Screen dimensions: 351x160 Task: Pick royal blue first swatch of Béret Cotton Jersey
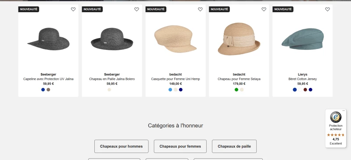[294, 90]
